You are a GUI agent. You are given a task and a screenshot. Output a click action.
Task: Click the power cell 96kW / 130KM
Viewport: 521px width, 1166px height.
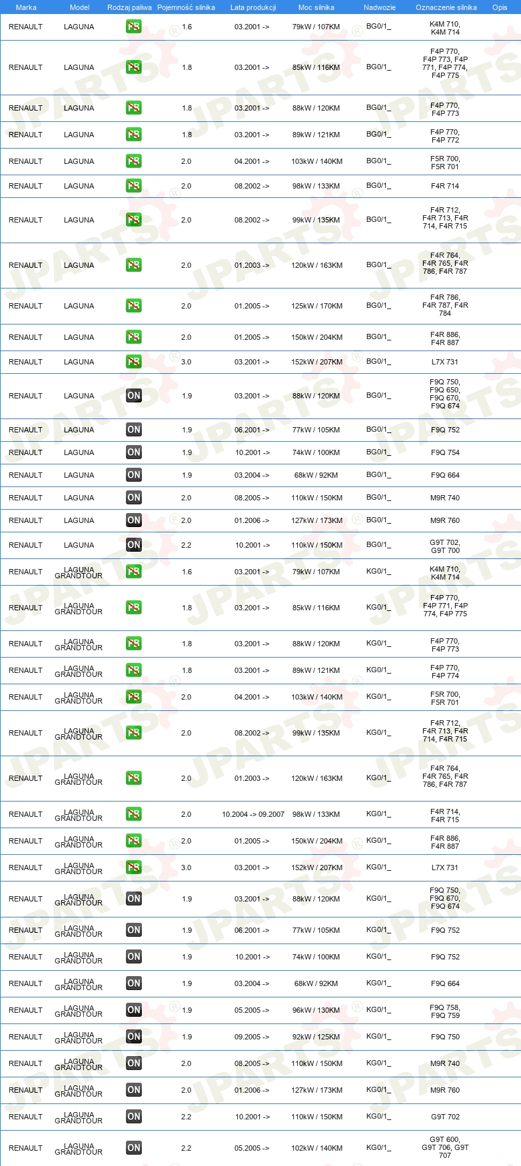[x=316, y=1010]
